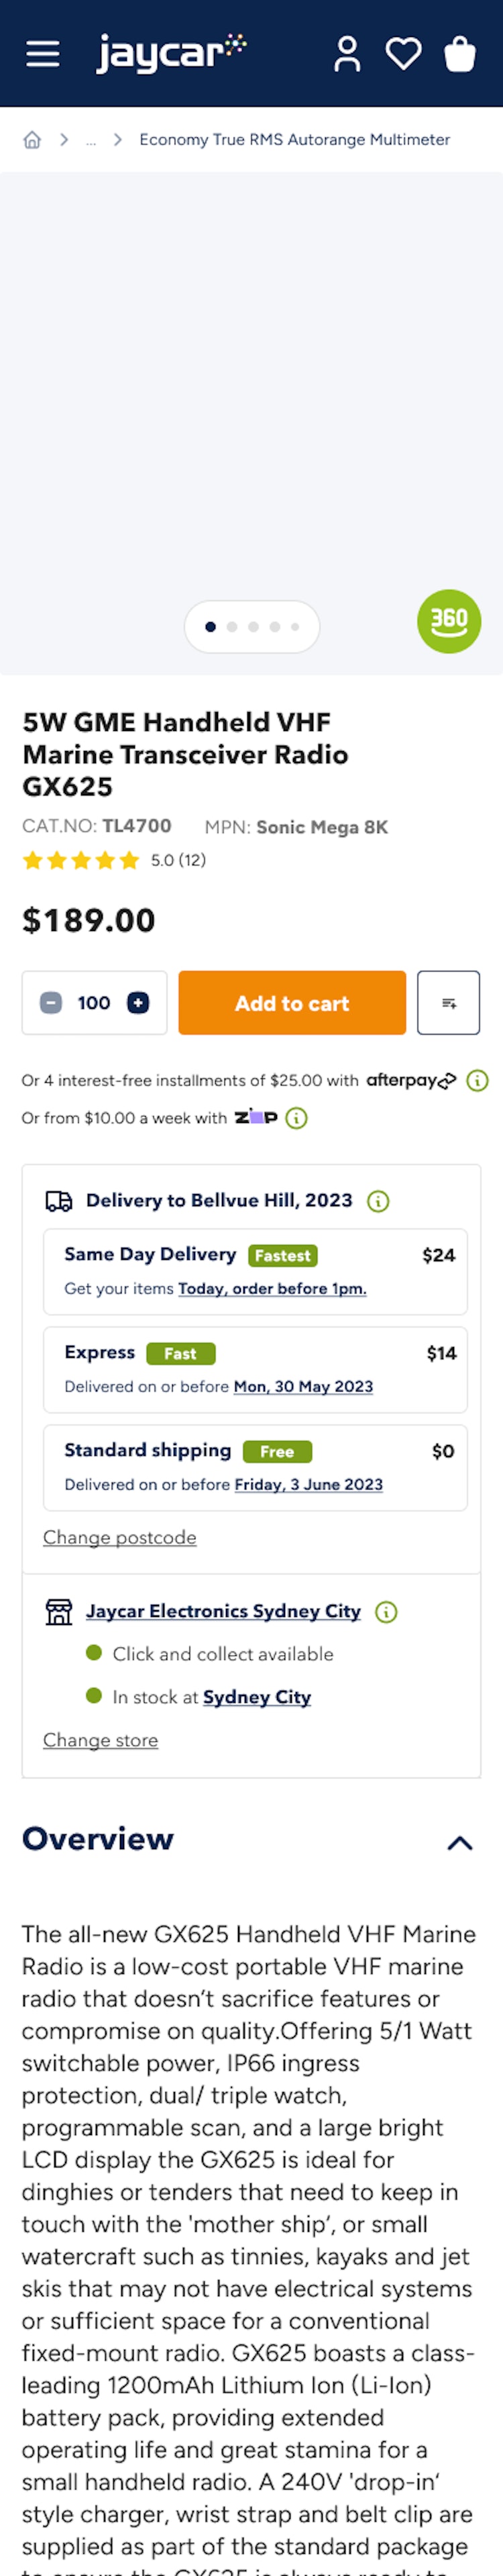The width and height of the screenshot is (503, 2576).
Task: Open the user account icon
Action: (347, 54)
